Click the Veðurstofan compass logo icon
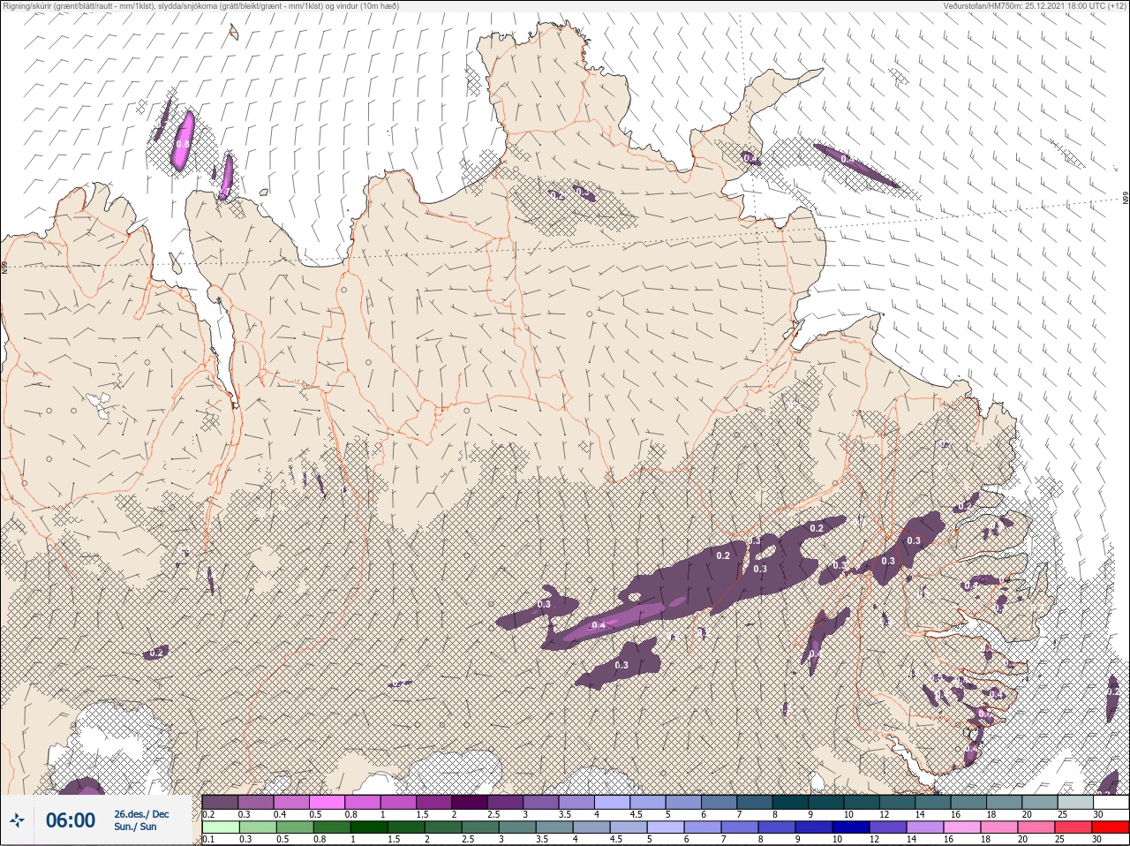 pos(17,821)
